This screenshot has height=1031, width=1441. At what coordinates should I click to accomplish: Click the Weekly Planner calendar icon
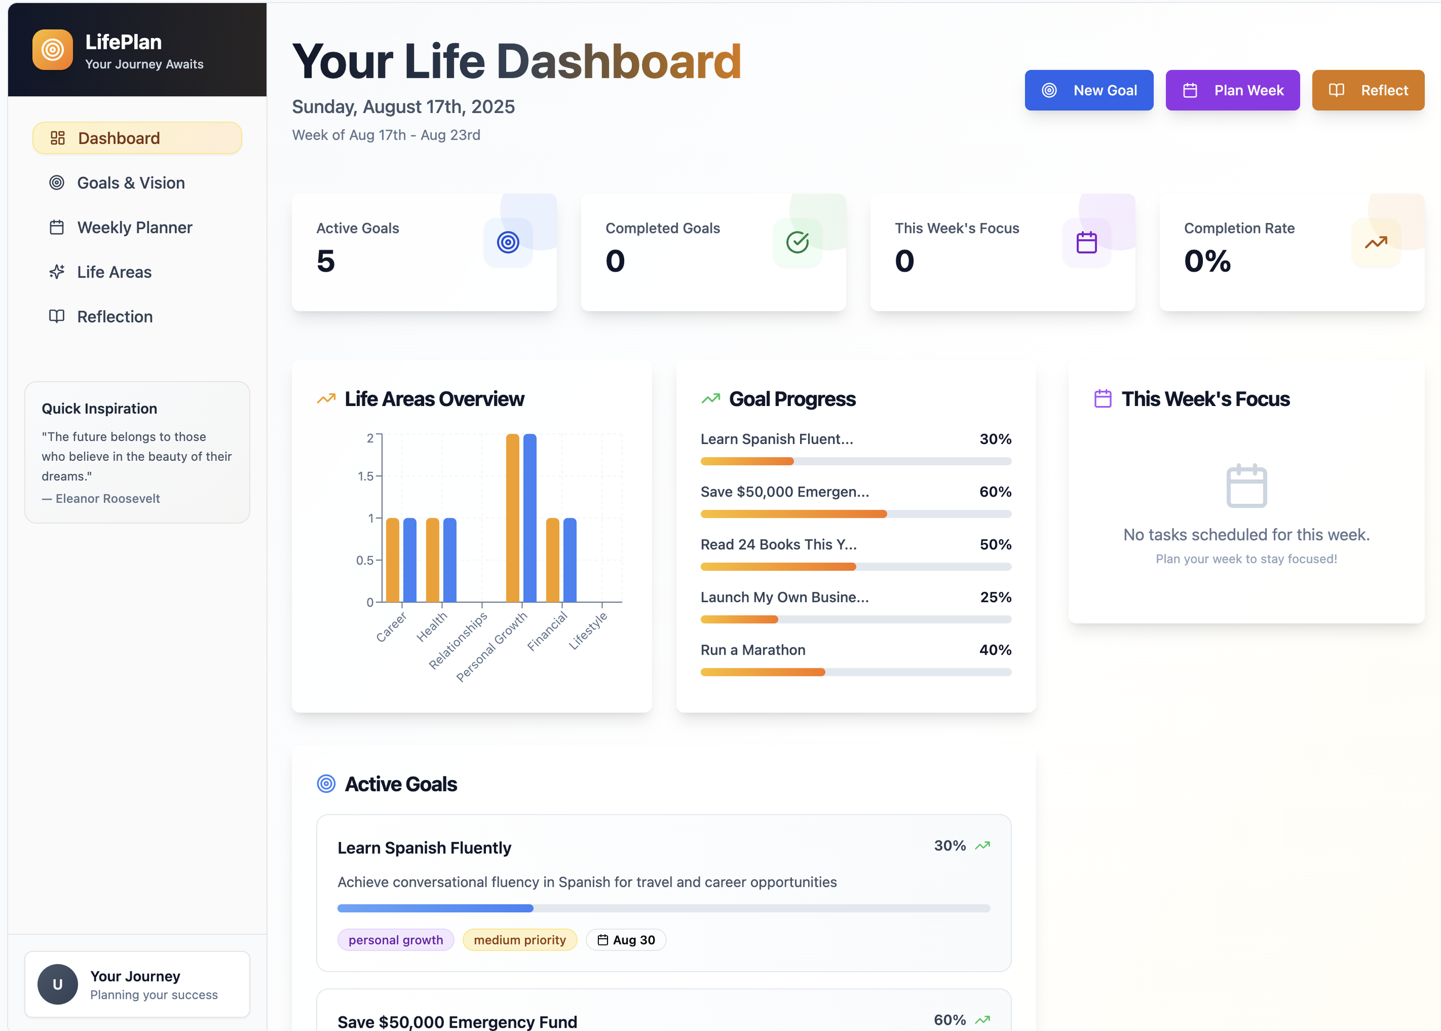tap(57, 227)
